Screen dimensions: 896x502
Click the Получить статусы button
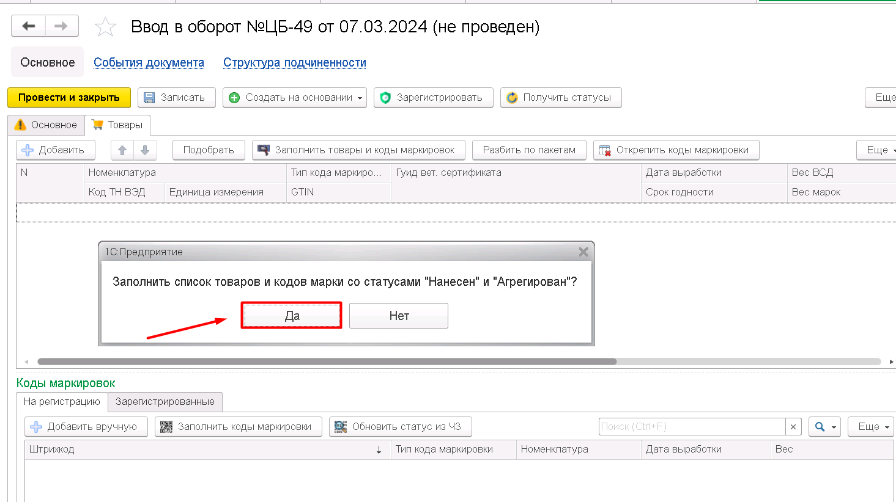click(561, 98)
